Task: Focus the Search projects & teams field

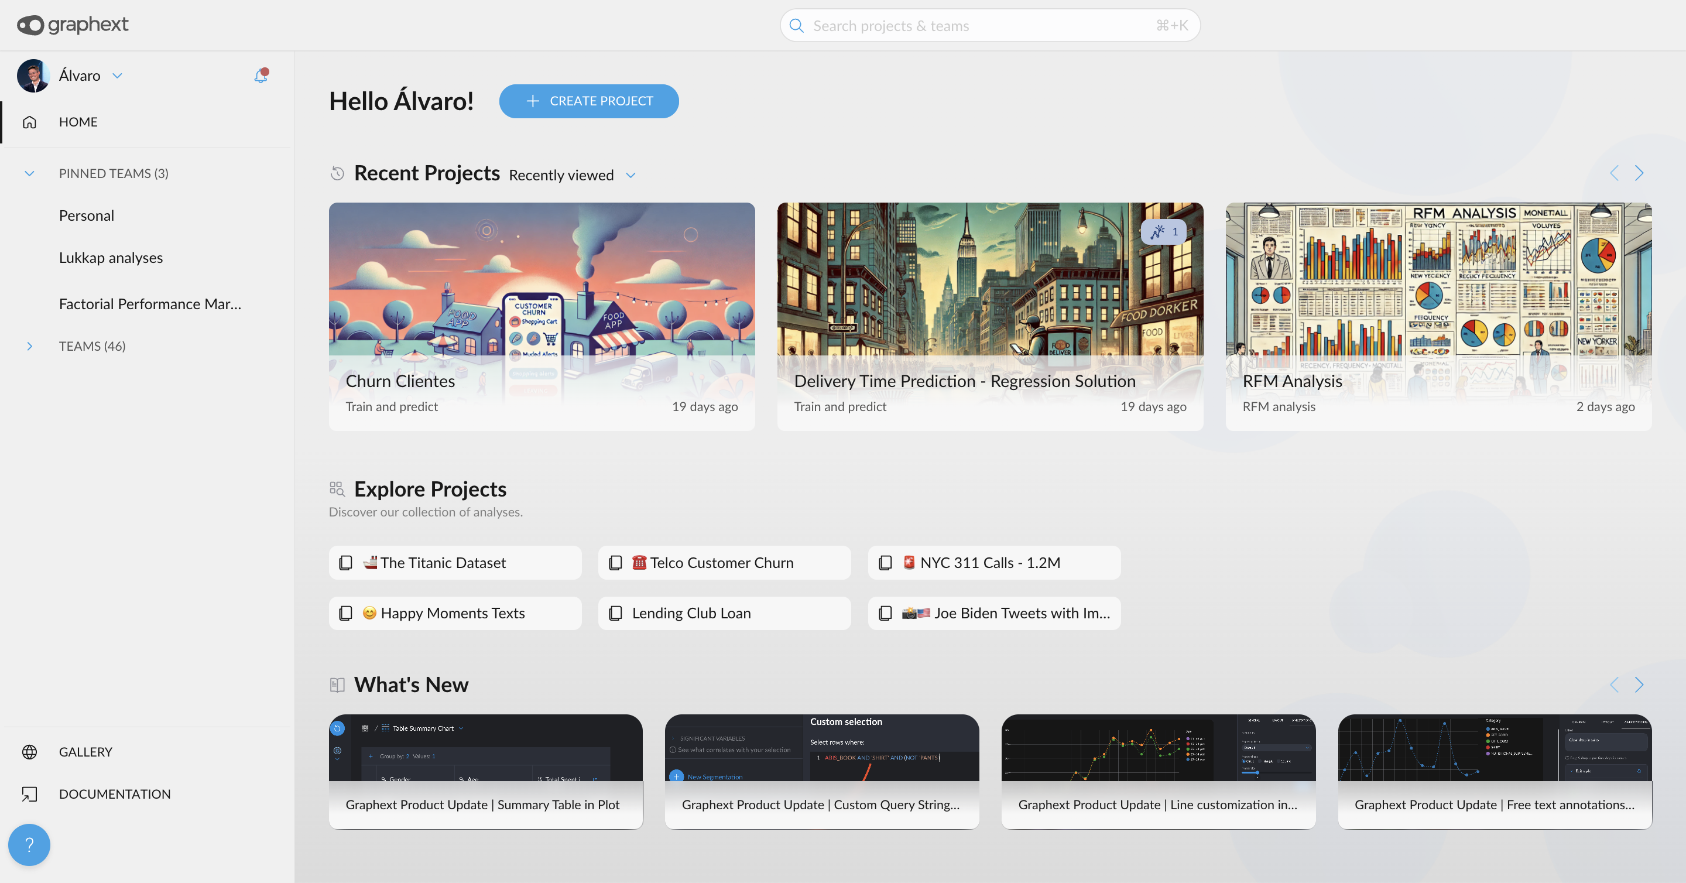Action: (982, 26)
